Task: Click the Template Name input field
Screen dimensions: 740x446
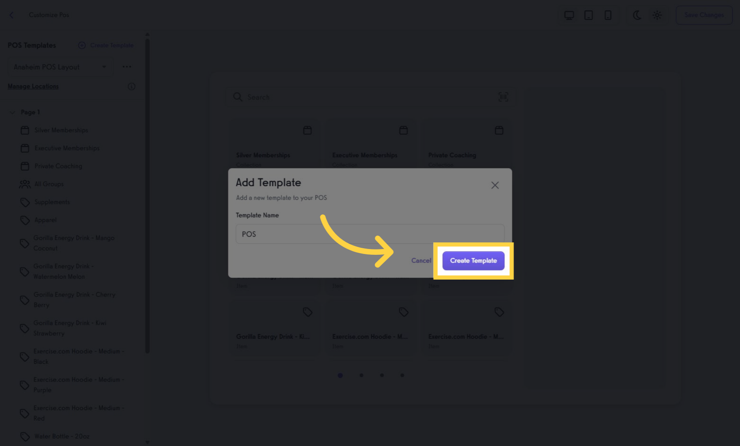Action: 370,234
